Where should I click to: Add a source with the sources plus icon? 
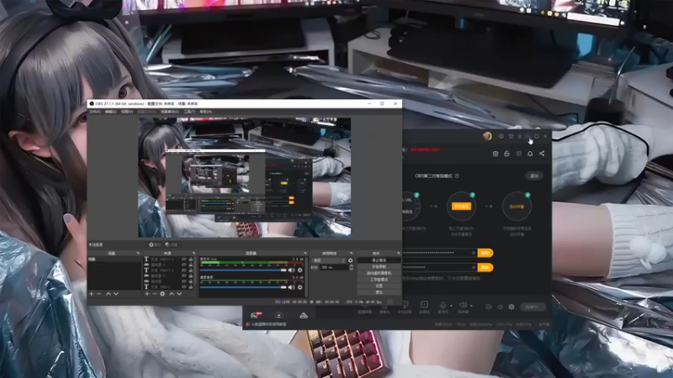click(x=147, y=294)
